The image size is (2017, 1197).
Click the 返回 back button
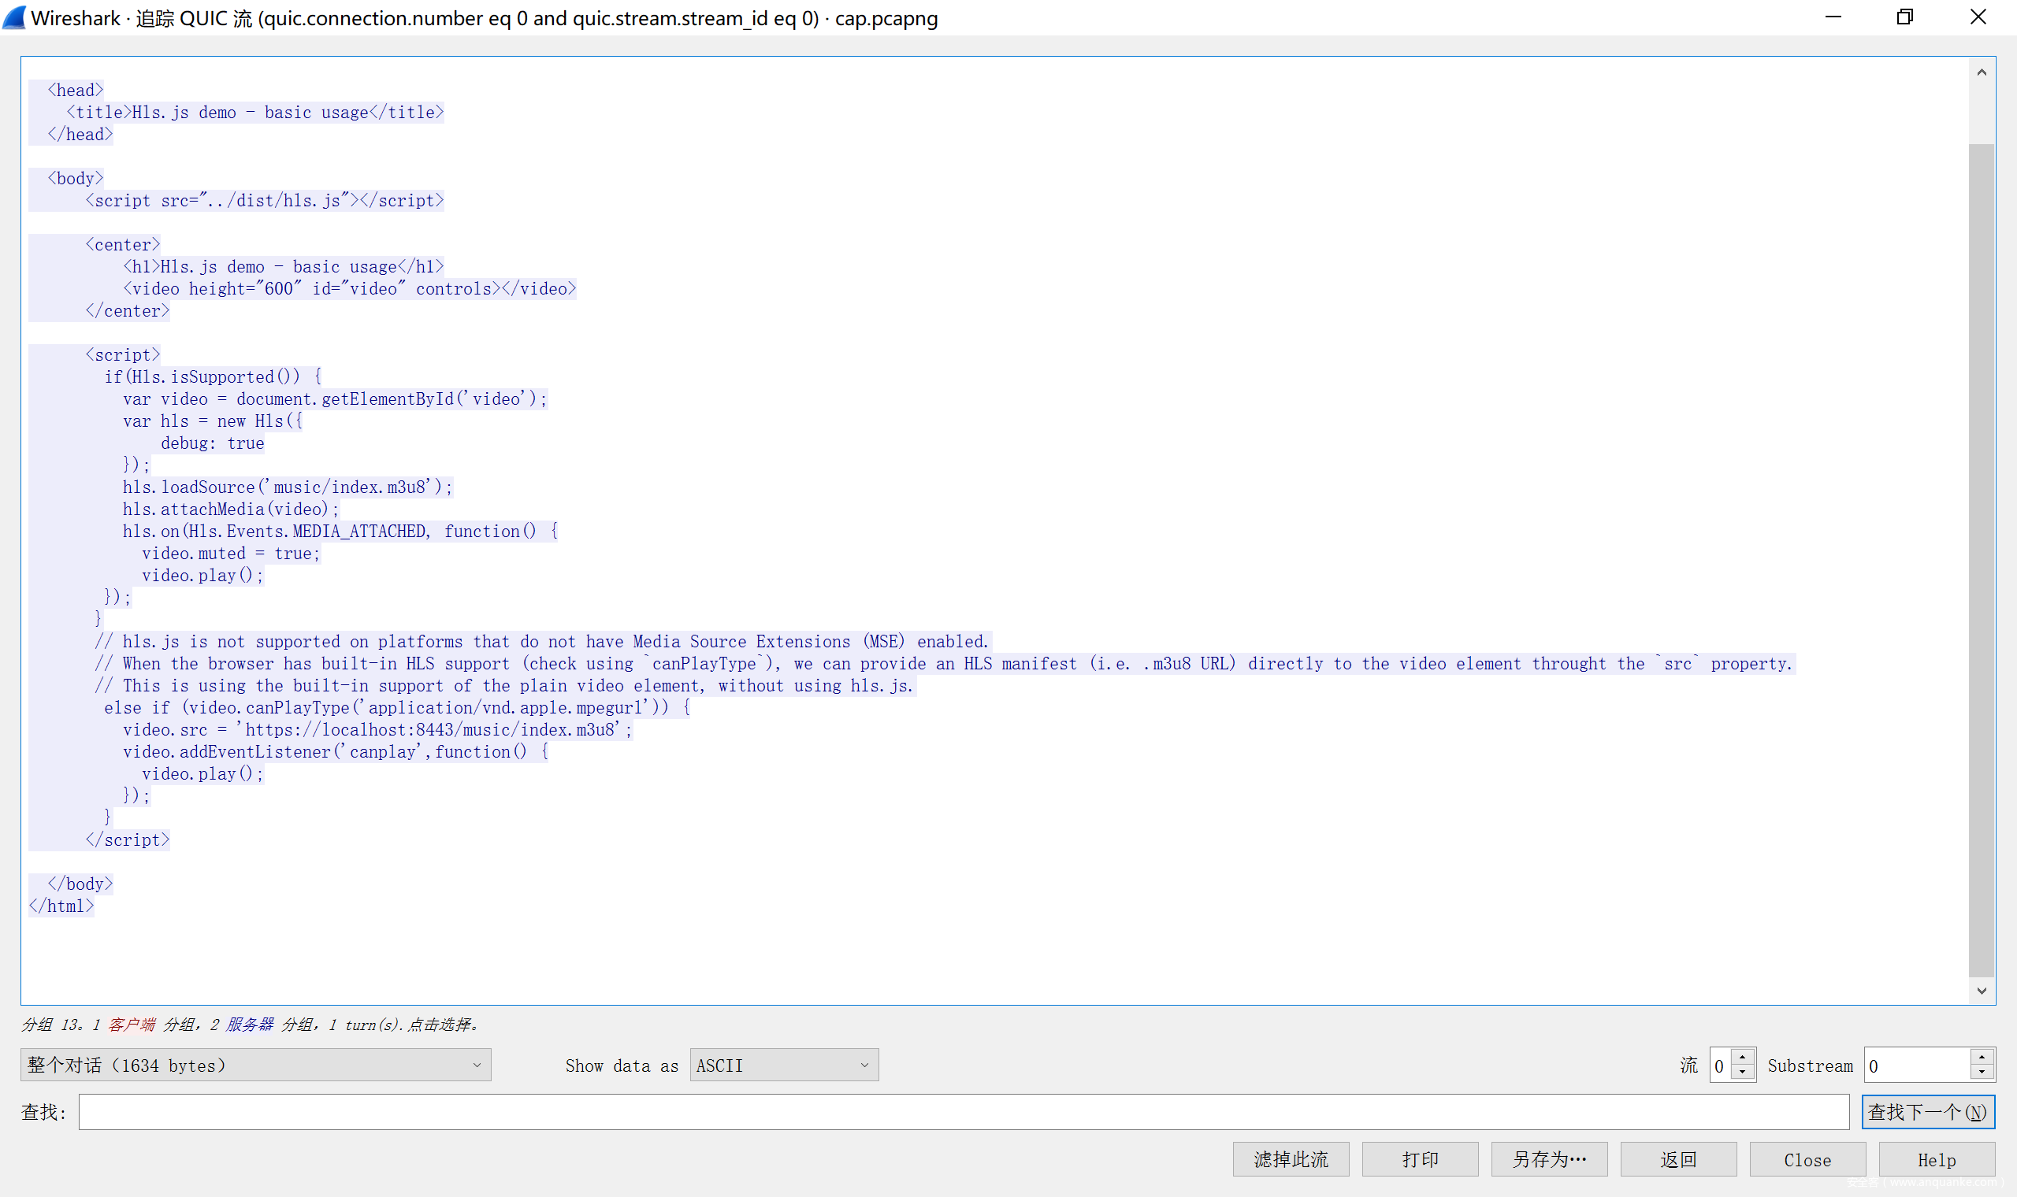coord(1677,1160)
